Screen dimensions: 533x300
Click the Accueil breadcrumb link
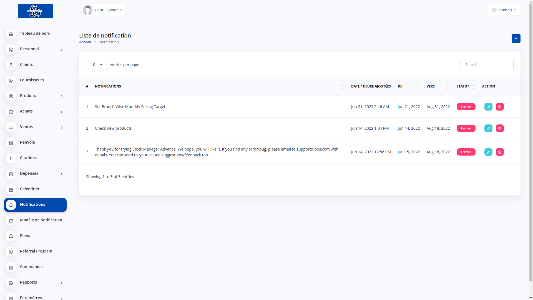85,42
